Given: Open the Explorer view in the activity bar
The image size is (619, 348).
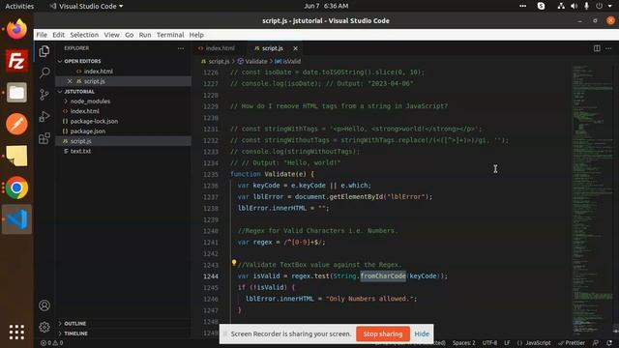Looking at the screenshot, I should (x=44, y=51).
